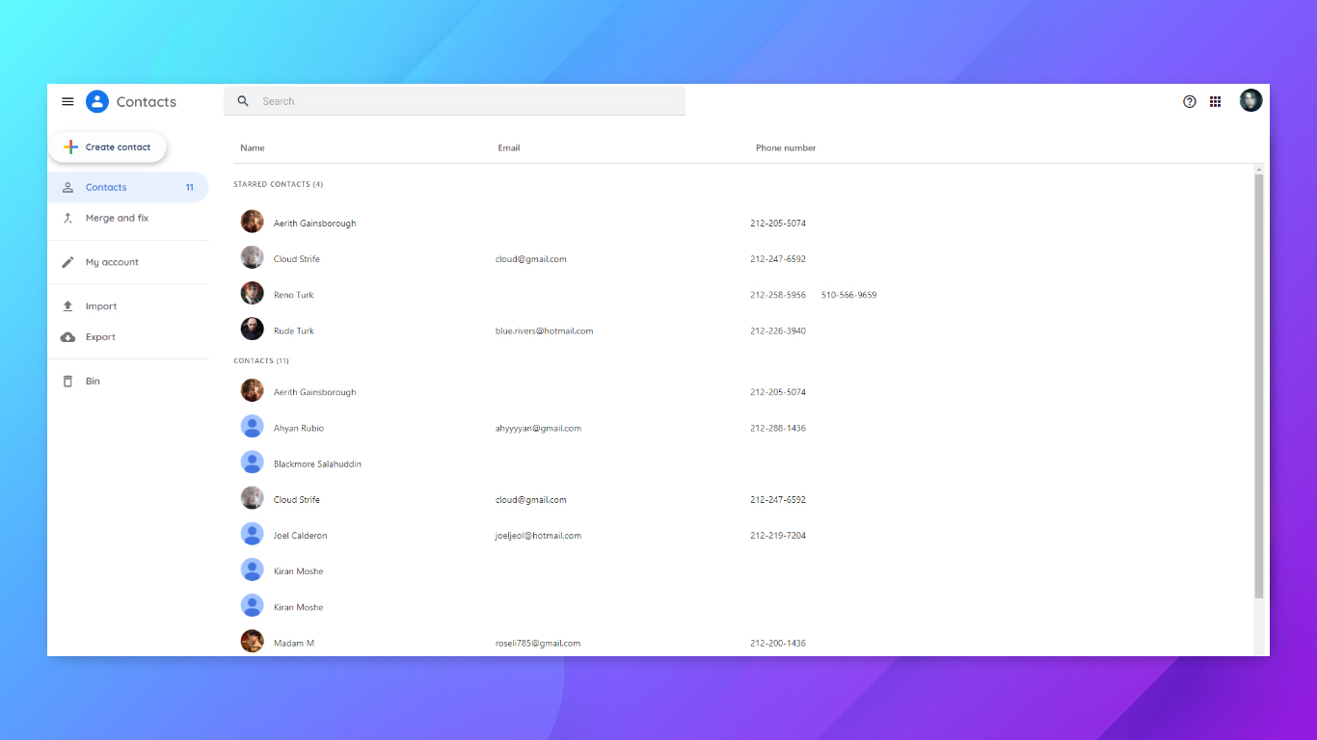The width and height of the screenshot is (1317, 740).
Task: Click the contact list scrollbar thumb
Action: point(1259,385)
